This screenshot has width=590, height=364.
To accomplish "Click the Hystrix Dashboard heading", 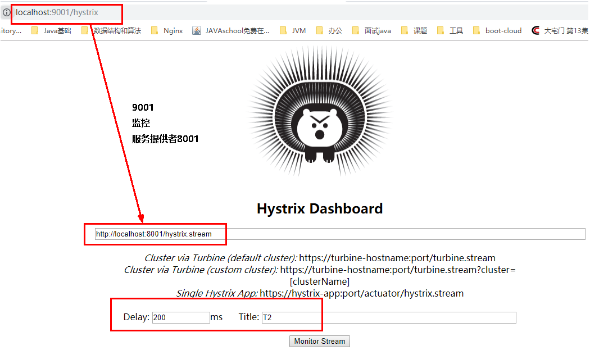I will (320, 209).
